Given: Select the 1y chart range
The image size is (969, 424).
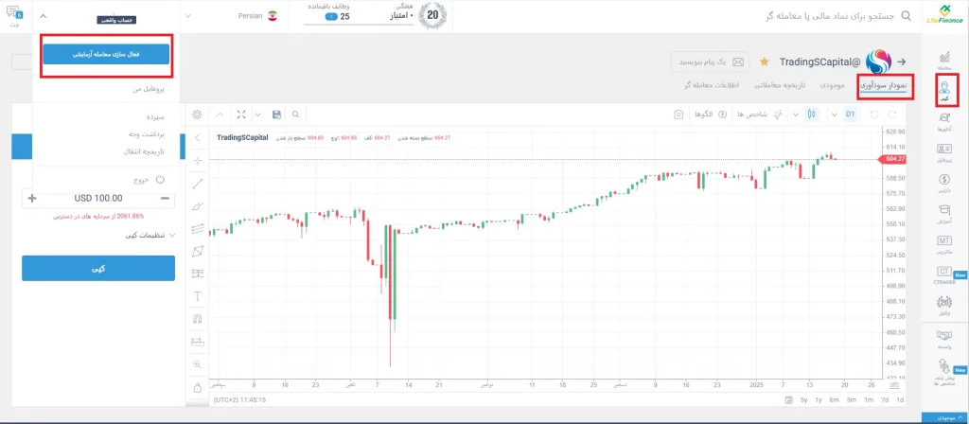Looking at the screenshot, I should (x=819, y=401).
